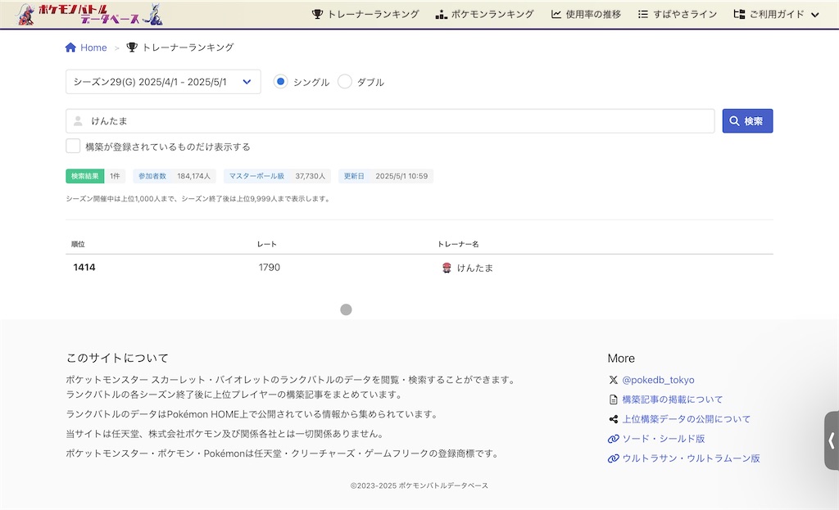Click the トレーナー名 column header

(458, 244)
